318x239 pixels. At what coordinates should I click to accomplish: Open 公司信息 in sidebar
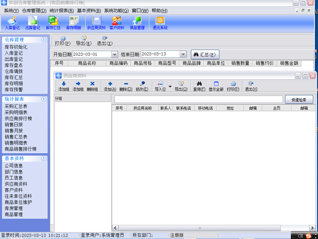tap(14, 166)
